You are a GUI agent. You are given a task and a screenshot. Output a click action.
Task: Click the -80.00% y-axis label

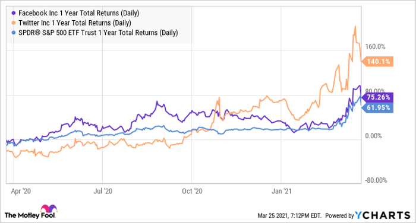376,181
